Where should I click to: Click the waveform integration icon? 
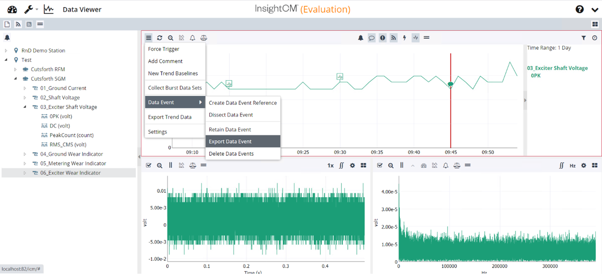pos(341,166)
